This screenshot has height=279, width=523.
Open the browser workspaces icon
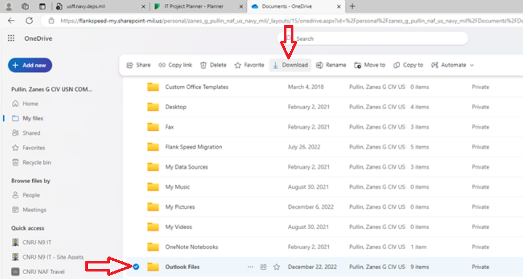25,6
